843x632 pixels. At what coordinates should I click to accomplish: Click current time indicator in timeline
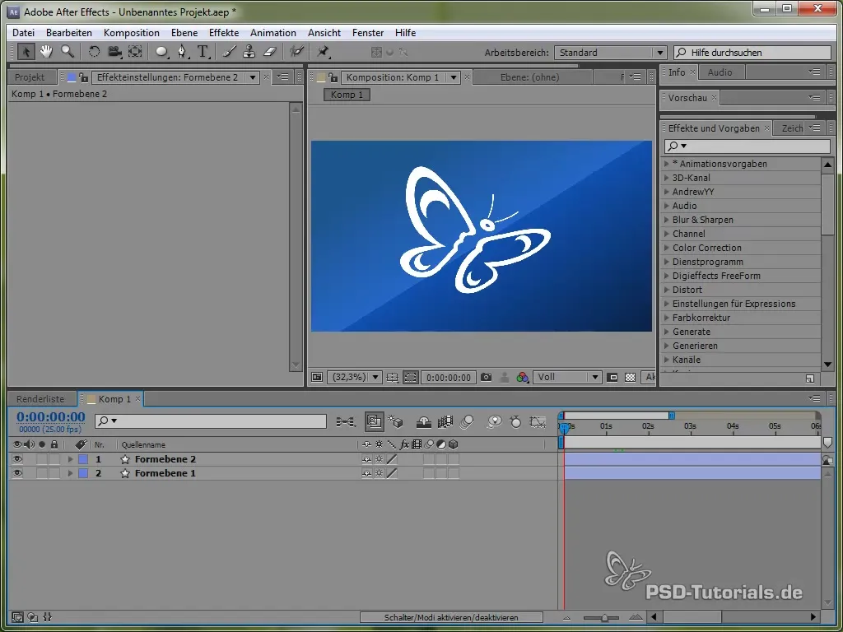click(x=564, y=428)
